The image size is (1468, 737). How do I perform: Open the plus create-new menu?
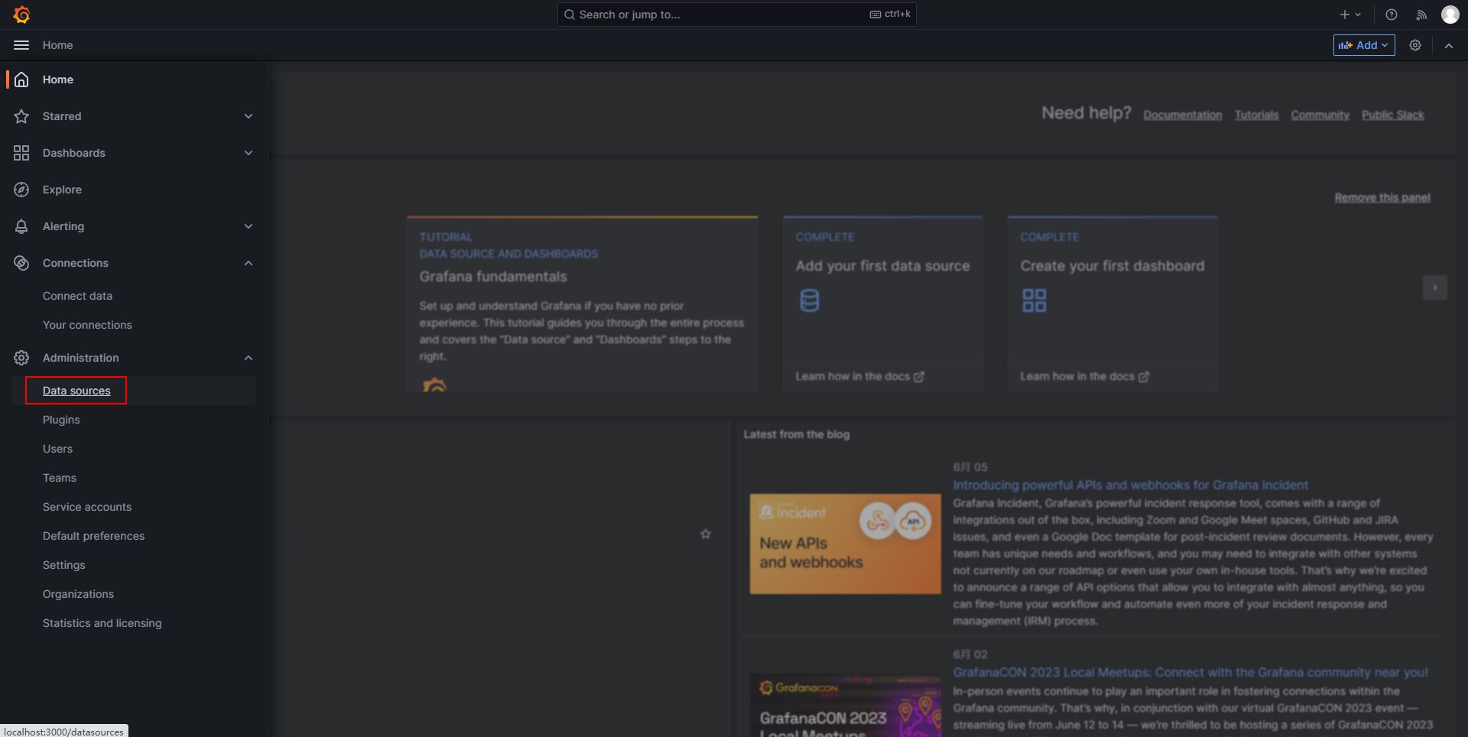[1350, 15]
